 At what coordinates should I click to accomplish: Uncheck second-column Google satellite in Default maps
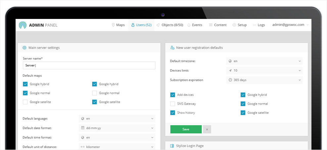coord(94,102)
